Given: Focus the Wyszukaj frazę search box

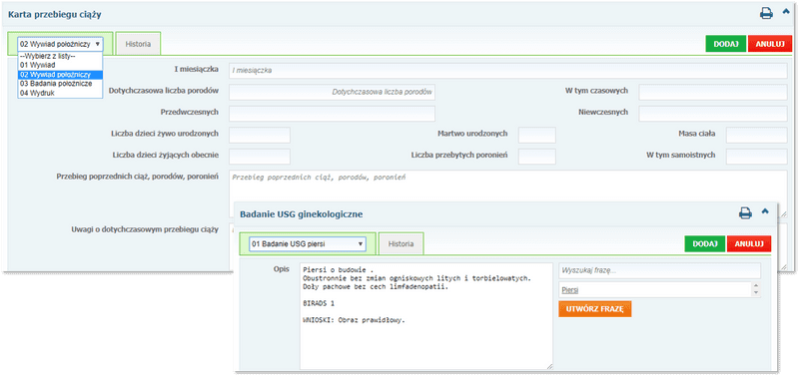Looking at the screenshot, I should point(659,270).
